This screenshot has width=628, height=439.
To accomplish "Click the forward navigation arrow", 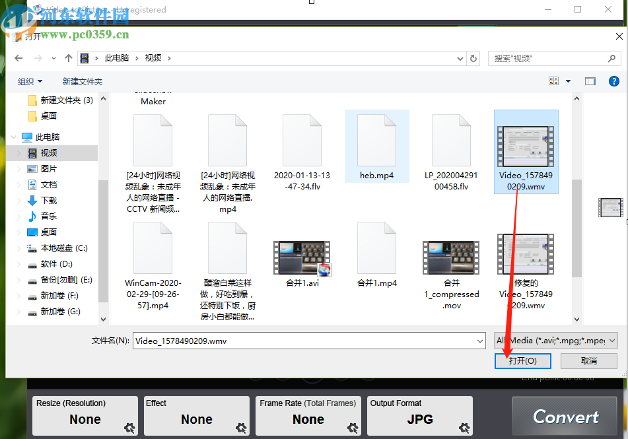I will [x=38, y=58].
